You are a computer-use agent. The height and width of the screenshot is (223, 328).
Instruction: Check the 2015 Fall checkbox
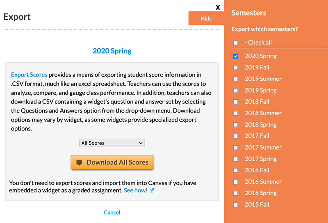235,205
